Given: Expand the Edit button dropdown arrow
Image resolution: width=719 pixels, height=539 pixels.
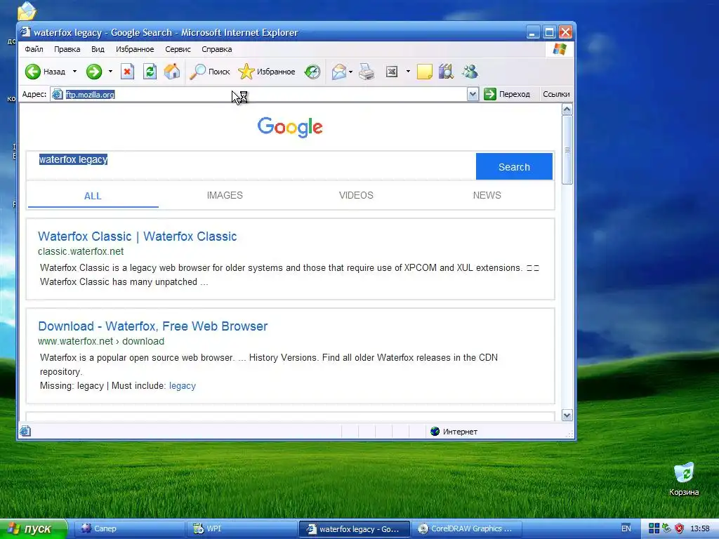Looking at the screenshot, I should pos(408,72).
